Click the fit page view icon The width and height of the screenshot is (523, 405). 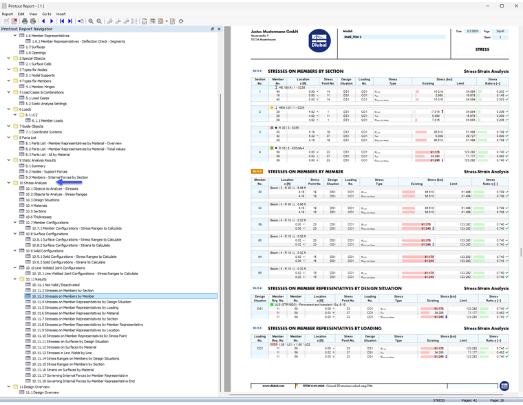click(144, 21)
